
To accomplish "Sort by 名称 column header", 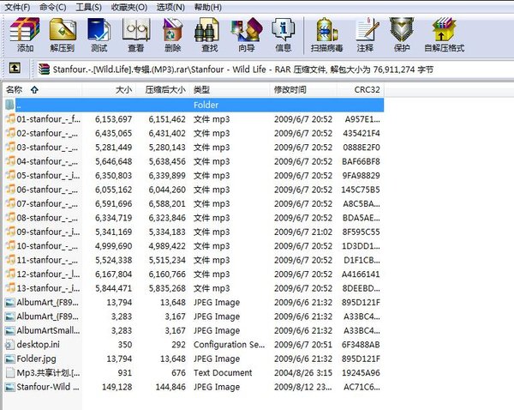I will coord(42,89).
